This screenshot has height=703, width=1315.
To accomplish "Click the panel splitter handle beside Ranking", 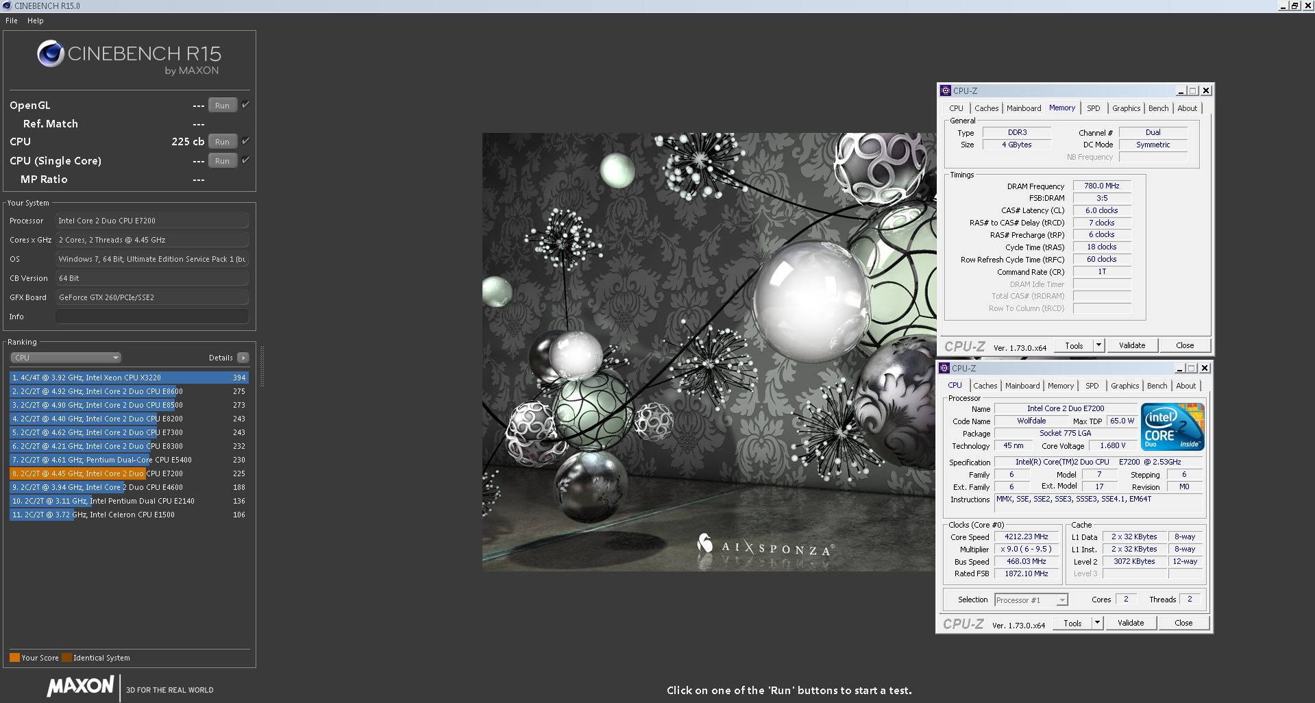I will [x=262, y=366].
